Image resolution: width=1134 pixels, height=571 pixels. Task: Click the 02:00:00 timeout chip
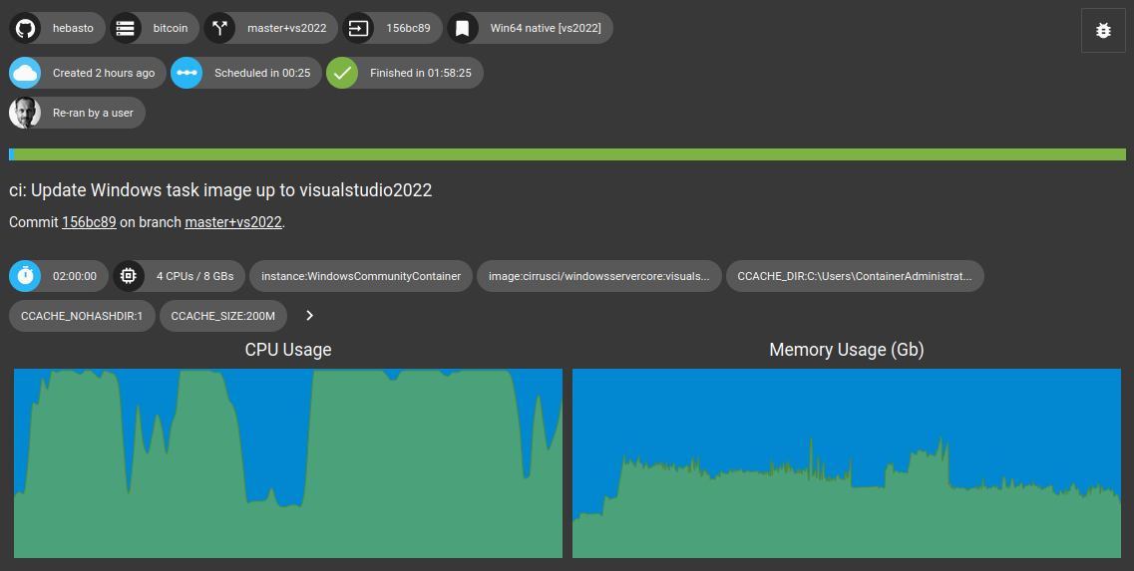coord(59,276)
